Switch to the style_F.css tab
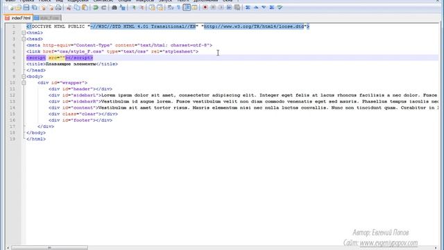Viewport: 444px width, 250px height. click(47, 18)
